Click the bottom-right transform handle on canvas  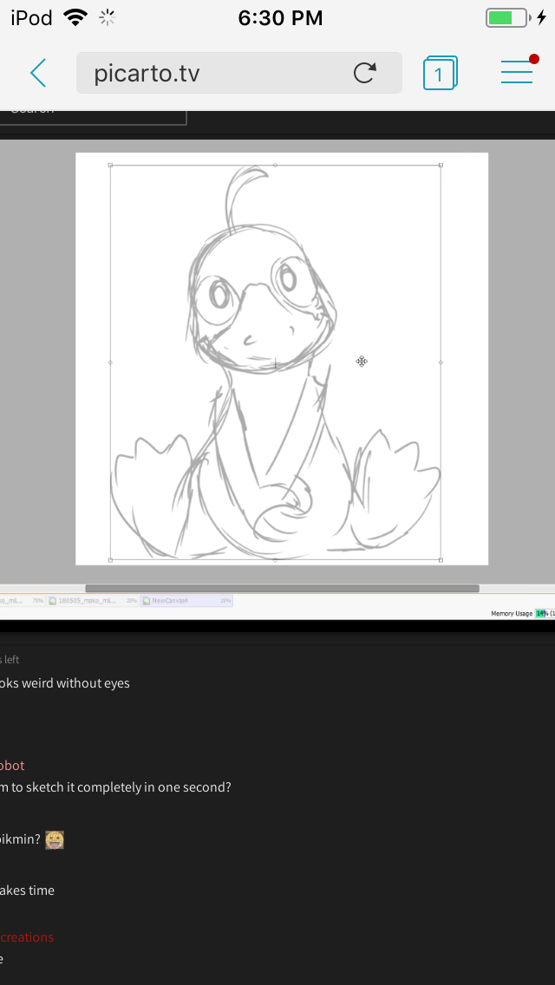point(441,560)
